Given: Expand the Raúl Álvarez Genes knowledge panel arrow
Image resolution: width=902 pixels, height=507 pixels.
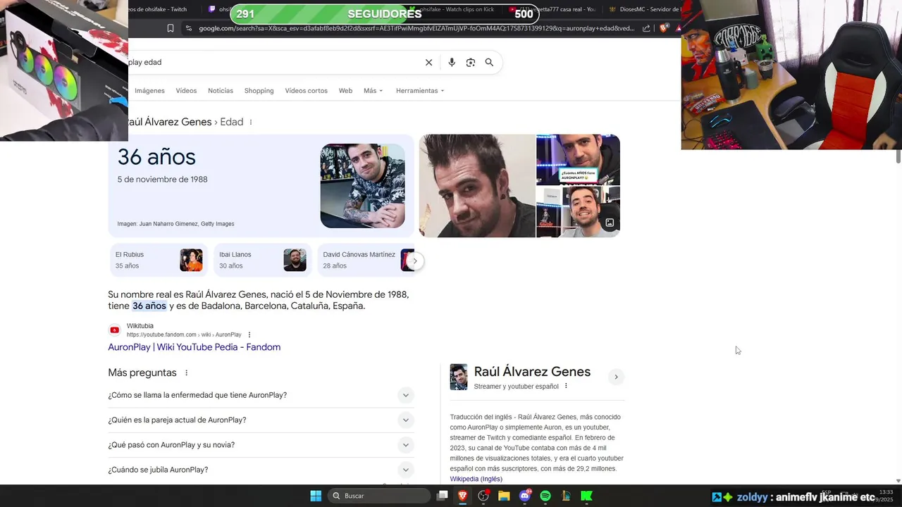Looking at the screenshot, I should point(616,377).
